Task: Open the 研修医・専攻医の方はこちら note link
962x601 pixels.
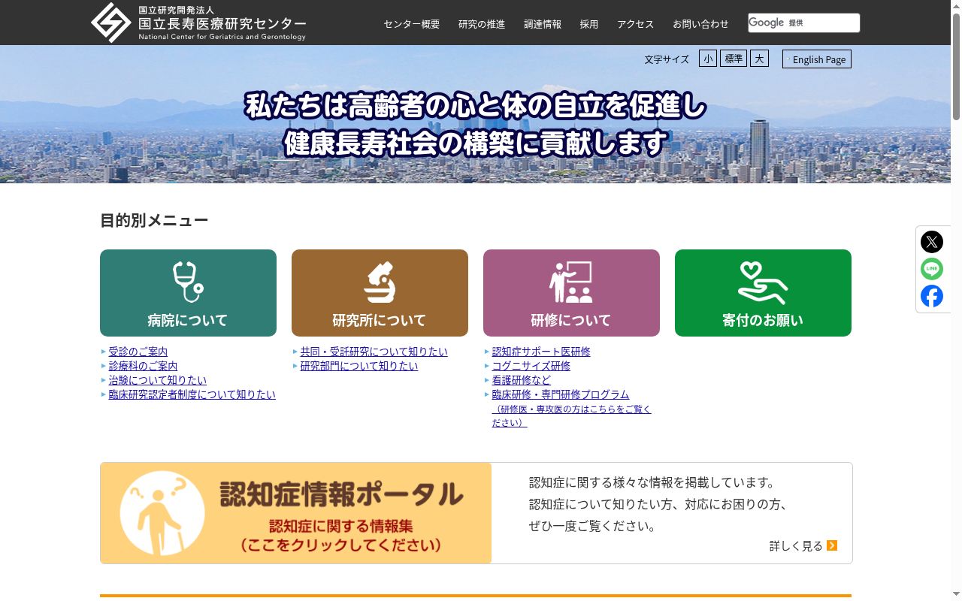Action: (x=572, y=416)
